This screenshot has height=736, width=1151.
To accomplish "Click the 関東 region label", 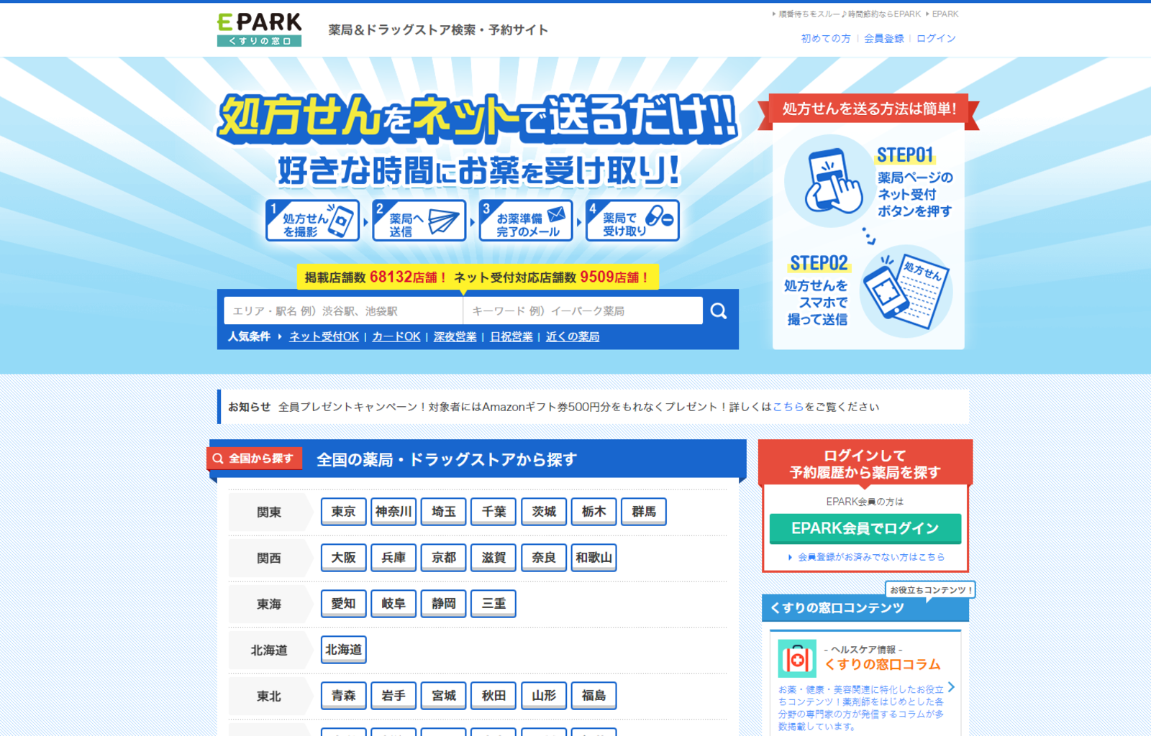I will click(269, 512).
